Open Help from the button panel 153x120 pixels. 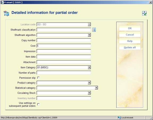130,41
